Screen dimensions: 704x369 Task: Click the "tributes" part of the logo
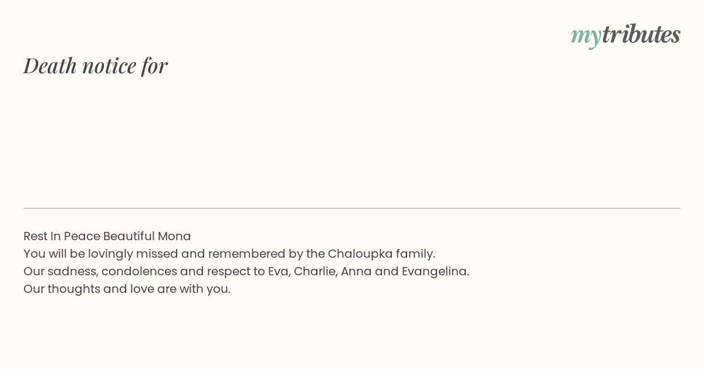(x=641, y=34)
